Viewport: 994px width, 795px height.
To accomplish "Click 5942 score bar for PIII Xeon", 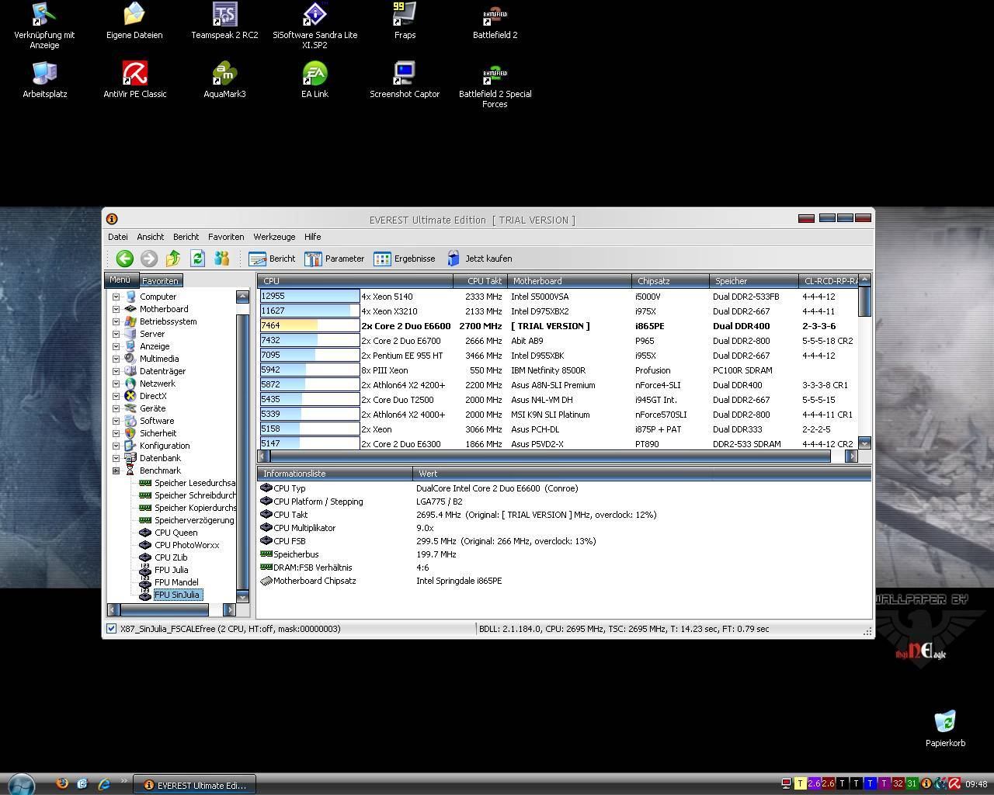I will coord(309,370).
